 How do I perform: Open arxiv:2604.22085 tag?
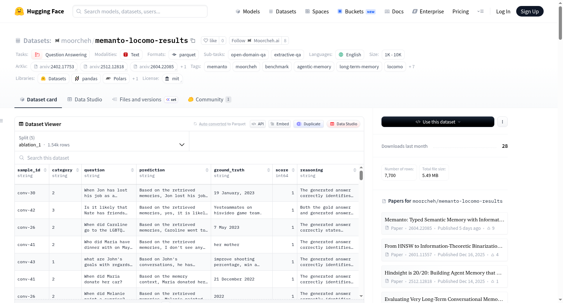coord(153,67)
